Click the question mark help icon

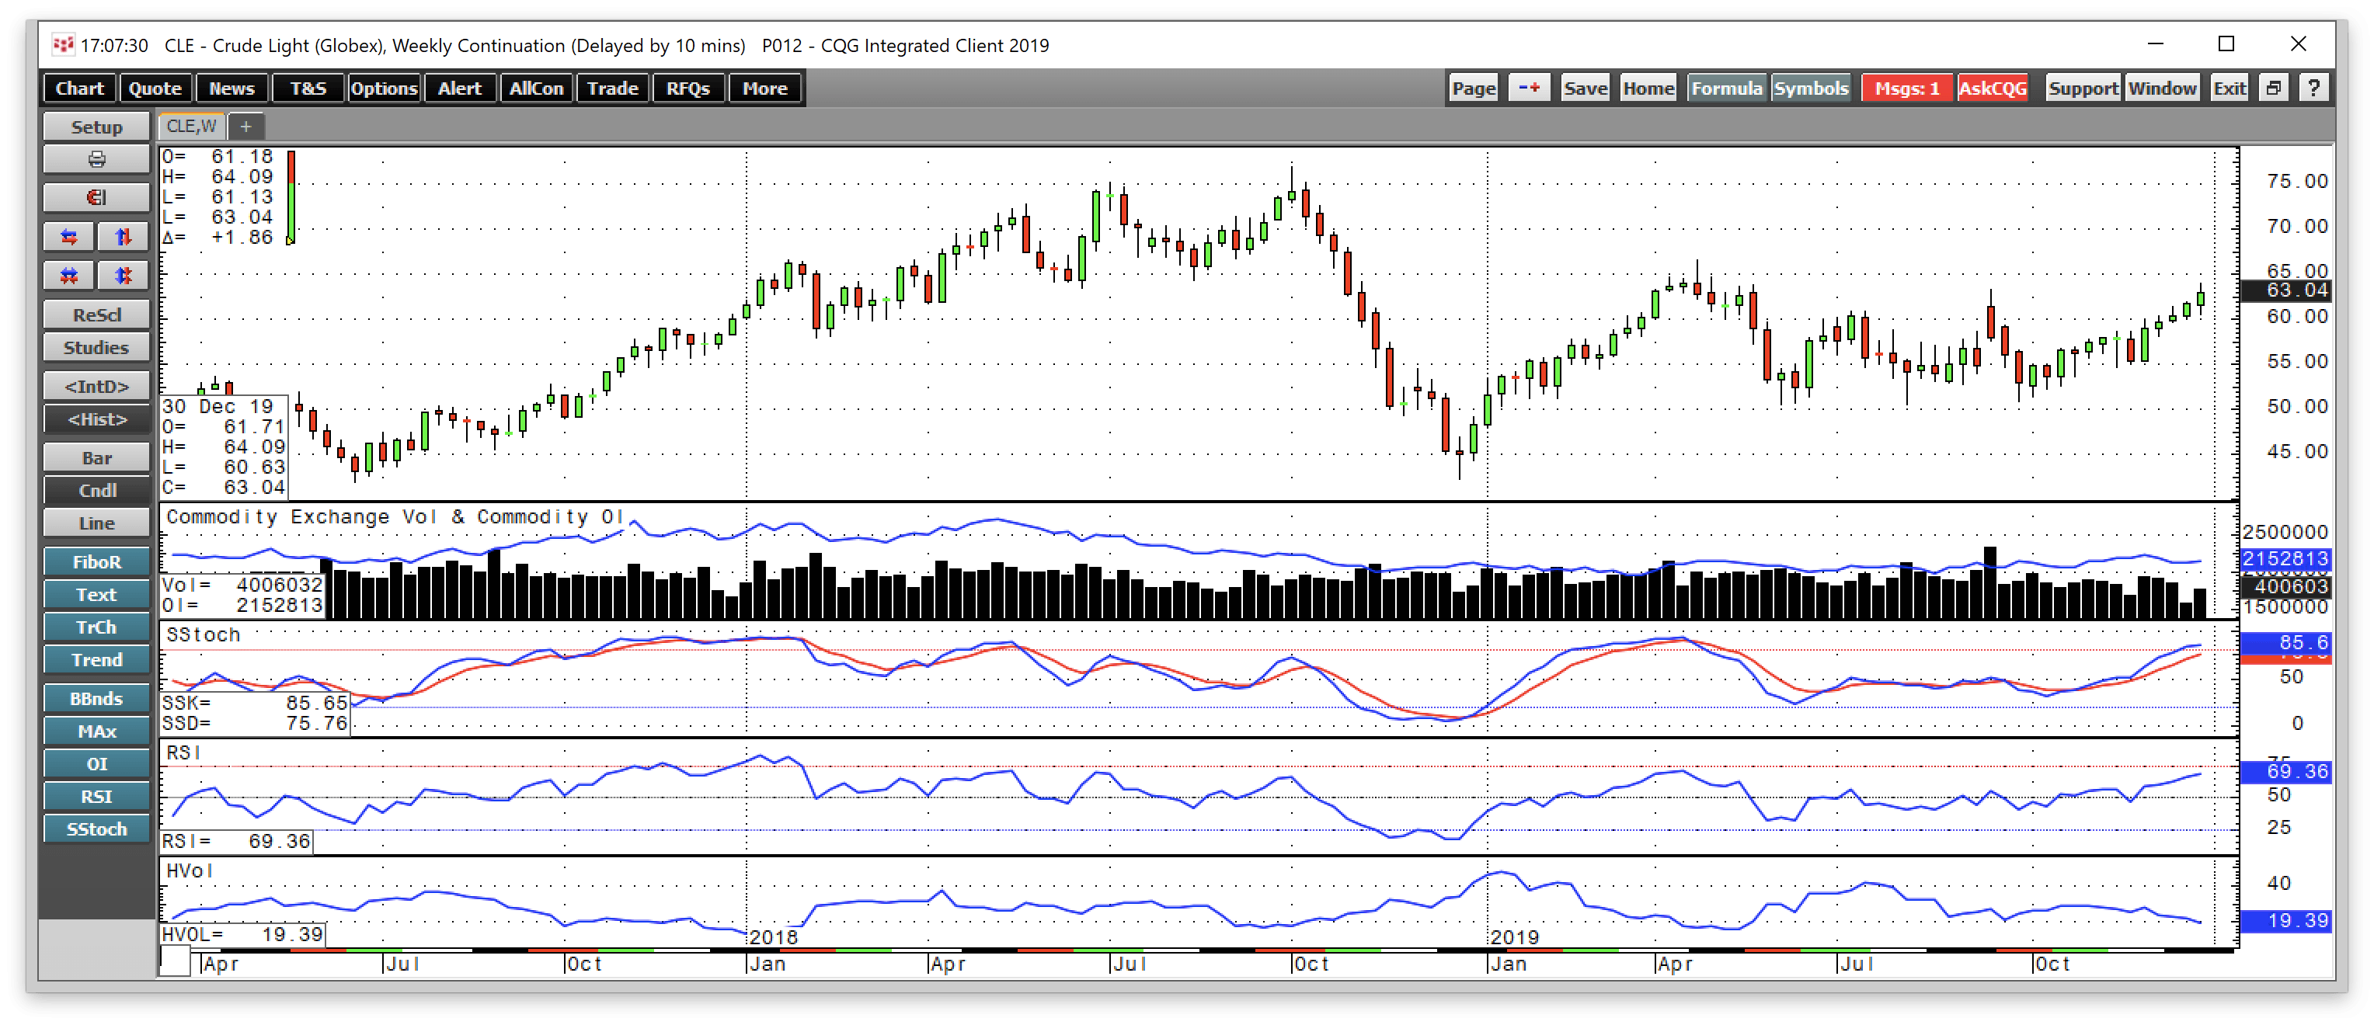pyautogui.click(x=2313, y=89)
